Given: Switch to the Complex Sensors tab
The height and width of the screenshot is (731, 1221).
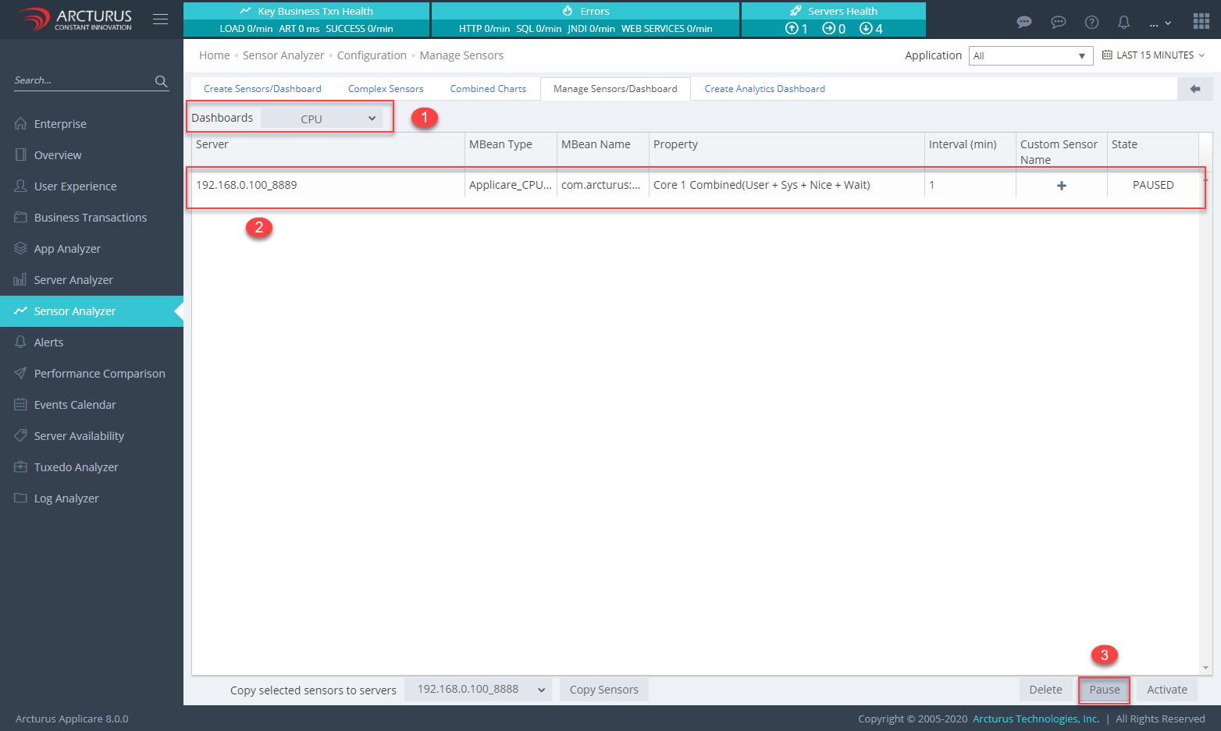Looking at the screenshot, I should (386, 89).
